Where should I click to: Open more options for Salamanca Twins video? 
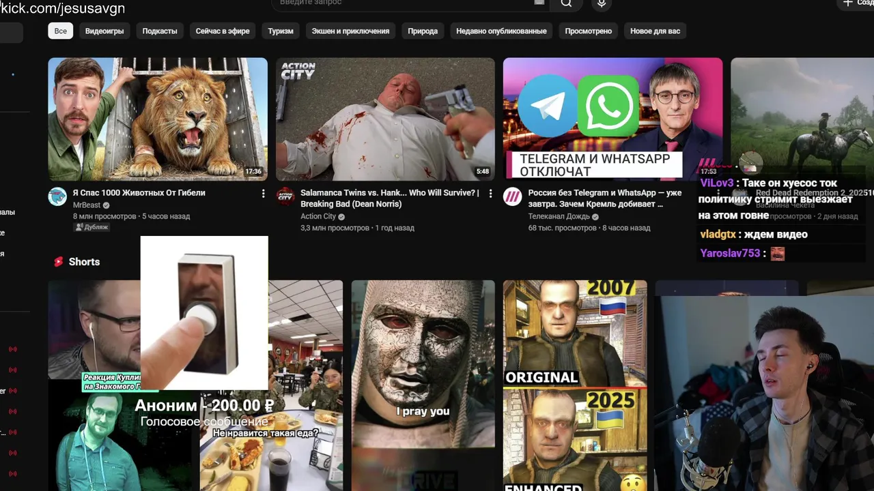(x=490, y=194)
